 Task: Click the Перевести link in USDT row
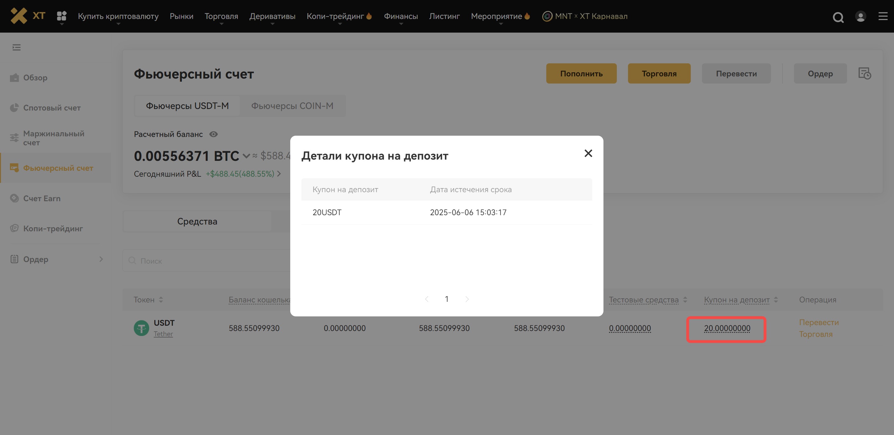[x=818, y=322]
